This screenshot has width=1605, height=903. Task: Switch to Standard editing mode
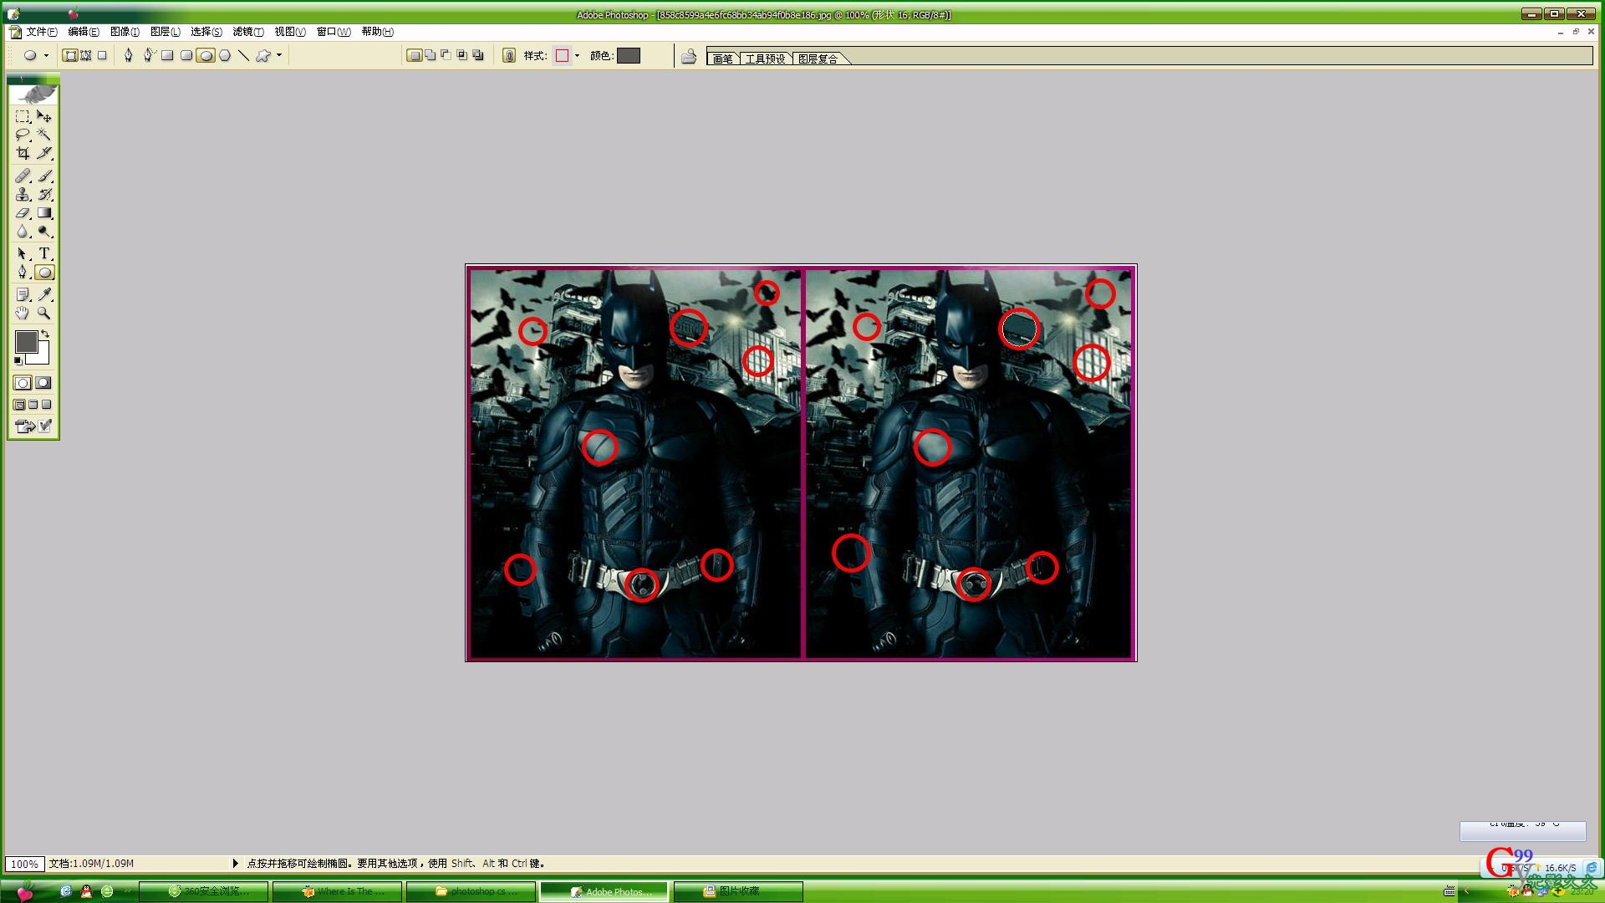(x=23, y=383)
